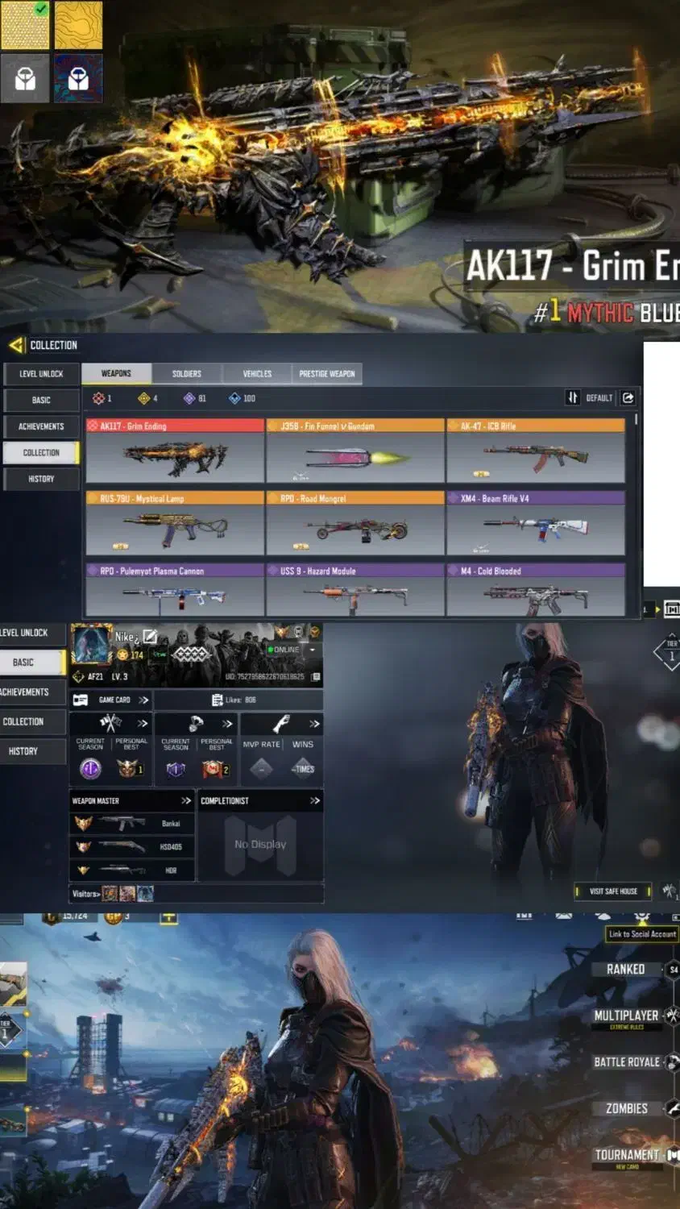Click the Link to Social Account tooltip
Image resolution: width=680 pixels, height=1209 pixels.
(x=642, y=934)
